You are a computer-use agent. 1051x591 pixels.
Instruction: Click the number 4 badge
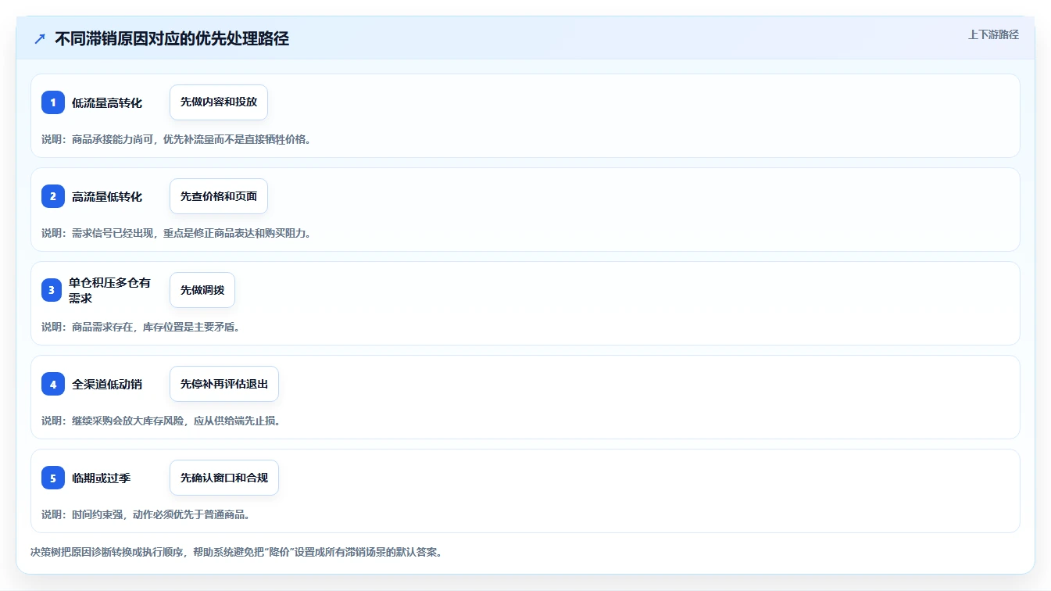pos(53,384)
